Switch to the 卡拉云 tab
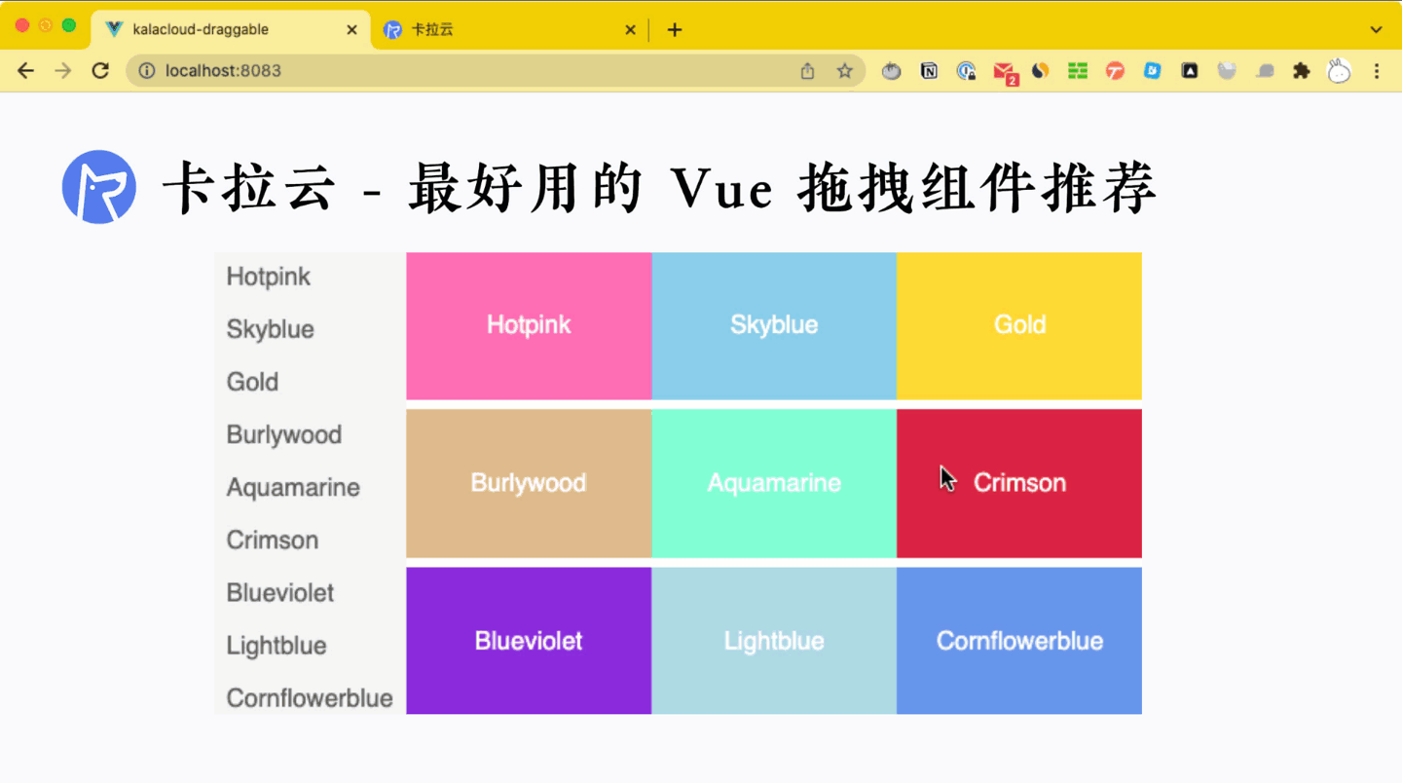Screen dimensions: 1402x783 tap(509, 29)
